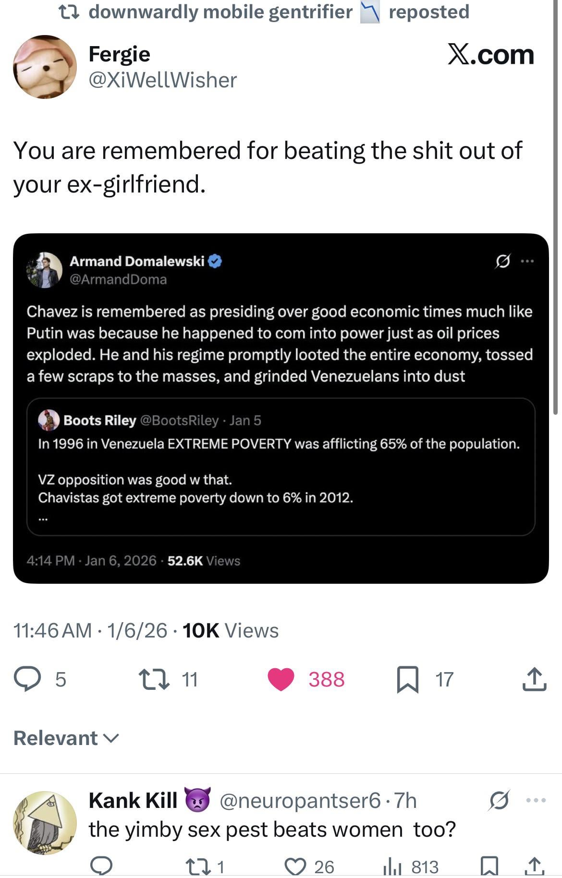Viewport: 562px width, 878px height.
Task: Open more options on Kank Kill's reply
Action: [536, 800]
